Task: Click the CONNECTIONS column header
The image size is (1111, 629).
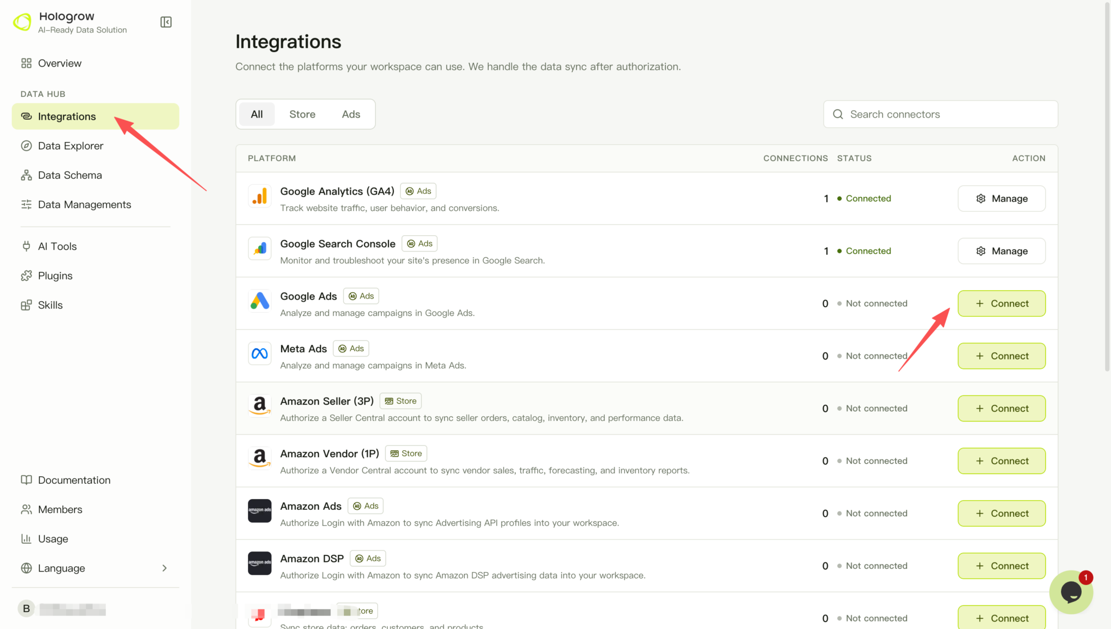Action: click(796, 158)
